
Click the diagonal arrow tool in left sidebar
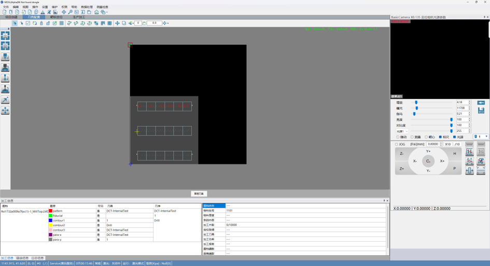[x=5, y=100]
